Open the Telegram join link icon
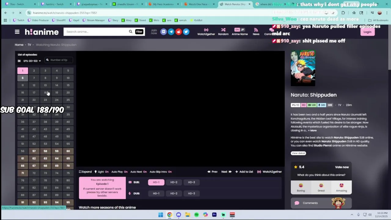The width and height of the screenshot is (391, 220). (x=171, y=32)
